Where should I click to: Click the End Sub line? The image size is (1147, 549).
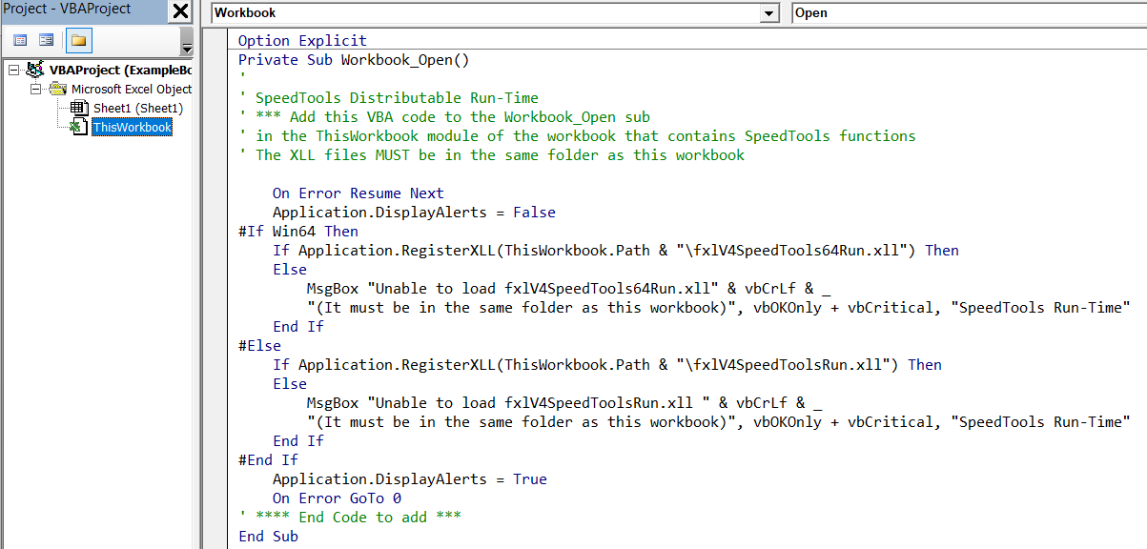pos(268,537)
